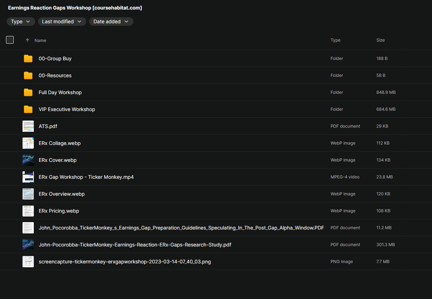Click the ERx Collage.webp thumbnail
Image resolution: width=432 pixels, height=299 pixels.
pos(28,143)
